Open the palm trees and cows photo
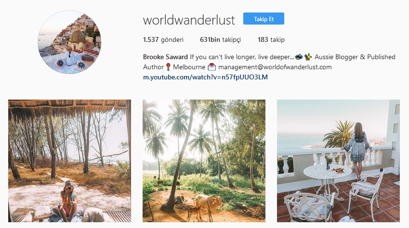409x228 pixels. [204, 161]
